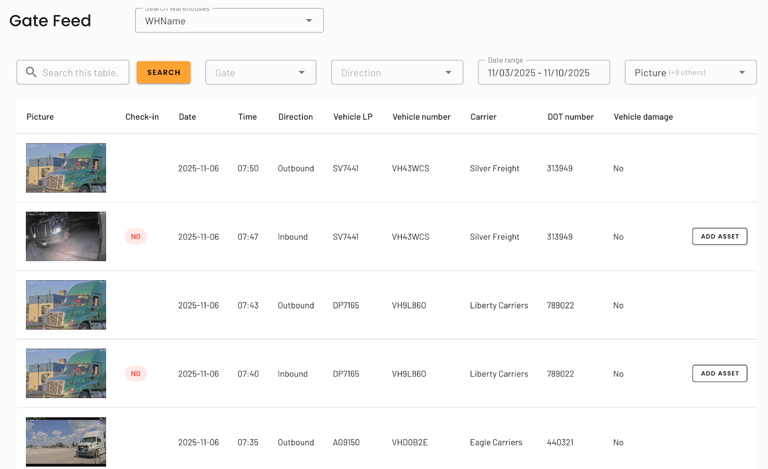Click the orange SEARCH button
This screenshot has width=768, height=469.
[163, 72]
